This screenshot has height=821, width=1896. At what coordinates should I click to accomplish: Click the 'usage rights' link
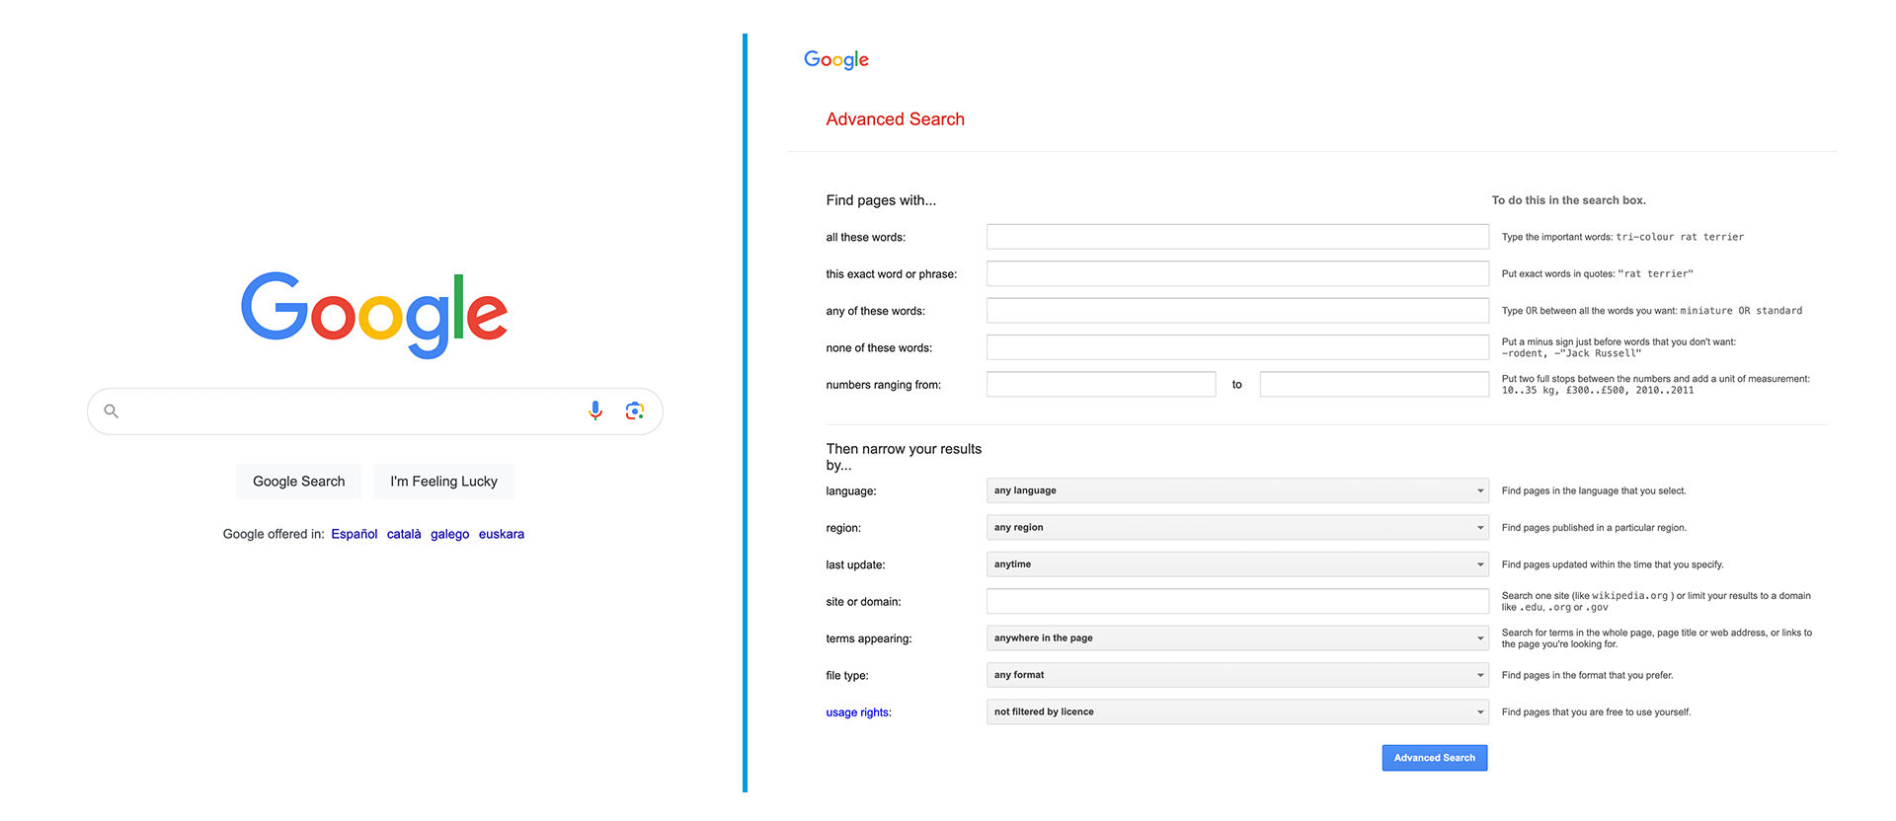coord(857,712)
